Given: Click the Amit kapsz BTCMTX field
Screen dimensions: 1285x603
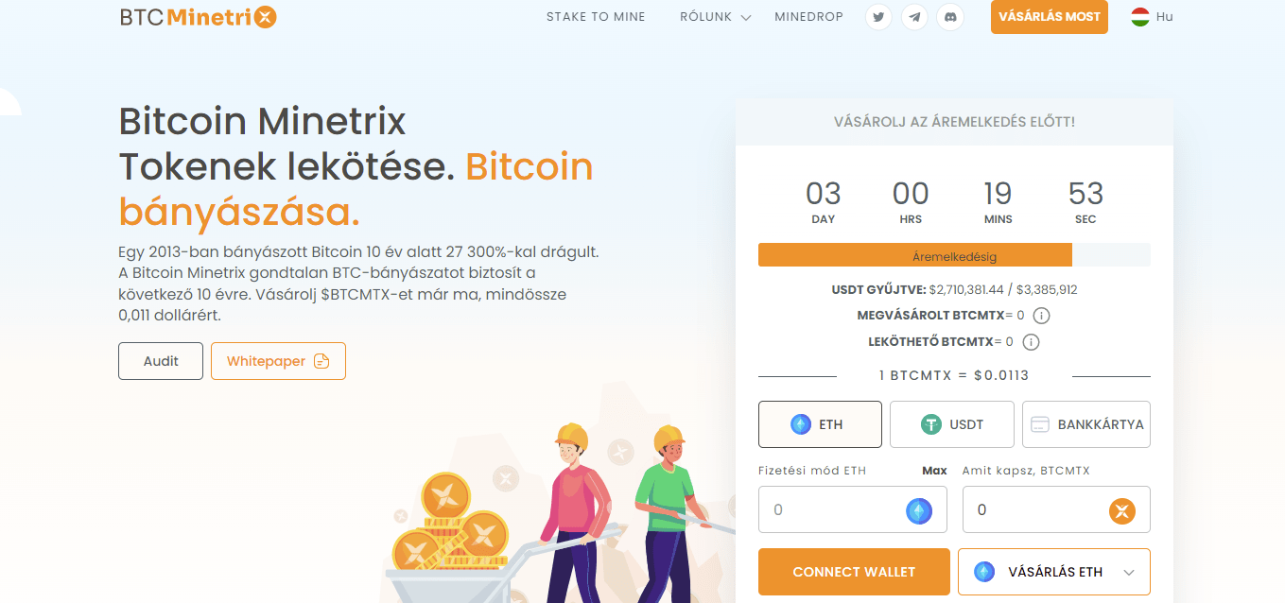Looking at the screenshot, I should 1056,509.
